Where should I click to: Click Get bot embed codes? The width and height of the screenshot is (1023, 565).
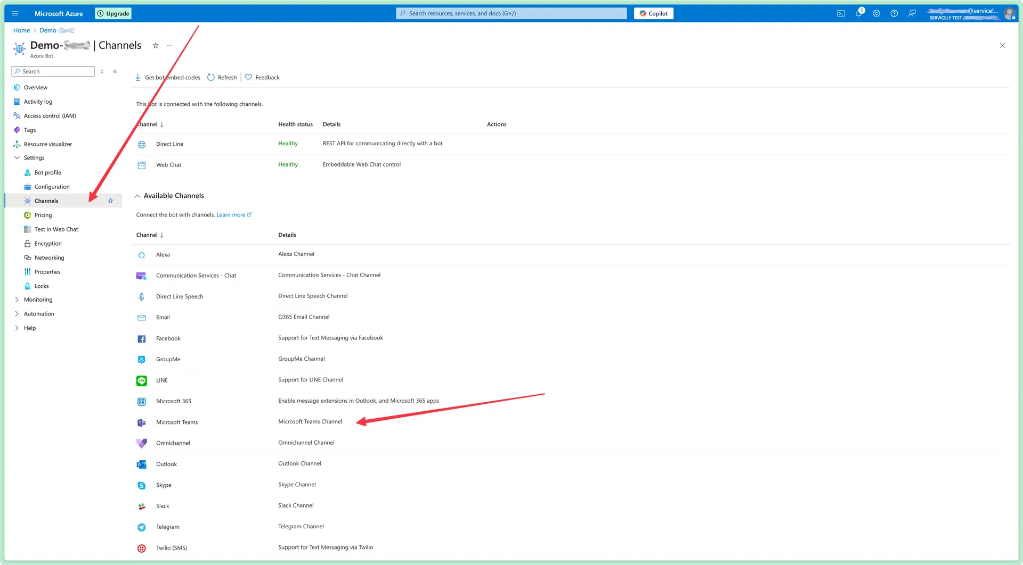point(167,78)
